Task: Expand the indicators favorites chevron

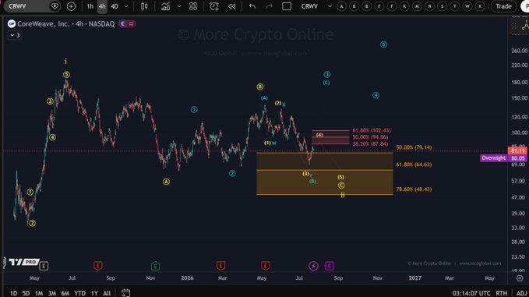Action: (179, 6)
